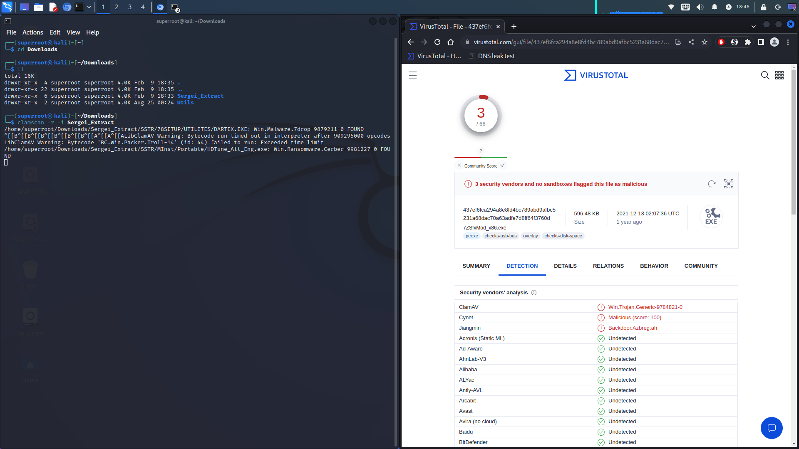Open the hamburger menu on VirusTotal
799x449 pixels.
pyautogui.click(x=412, y=75)
